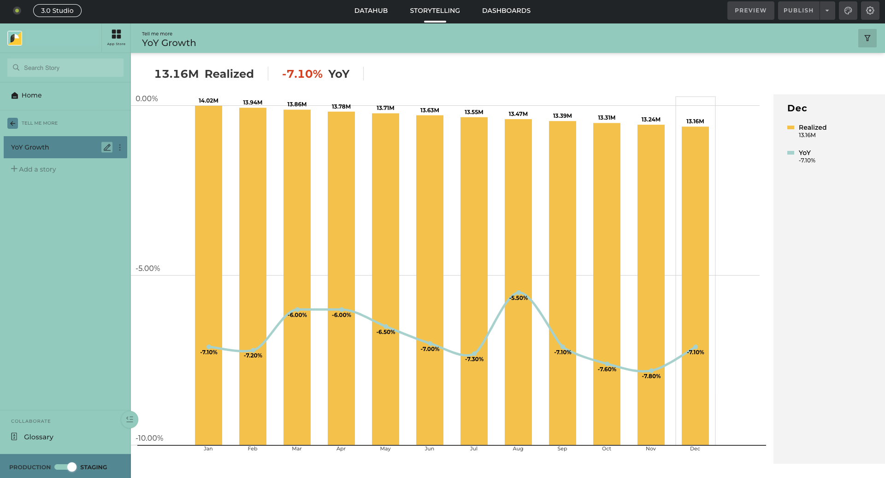
Task: Click Add a story
Action: [x=34, y=169]
